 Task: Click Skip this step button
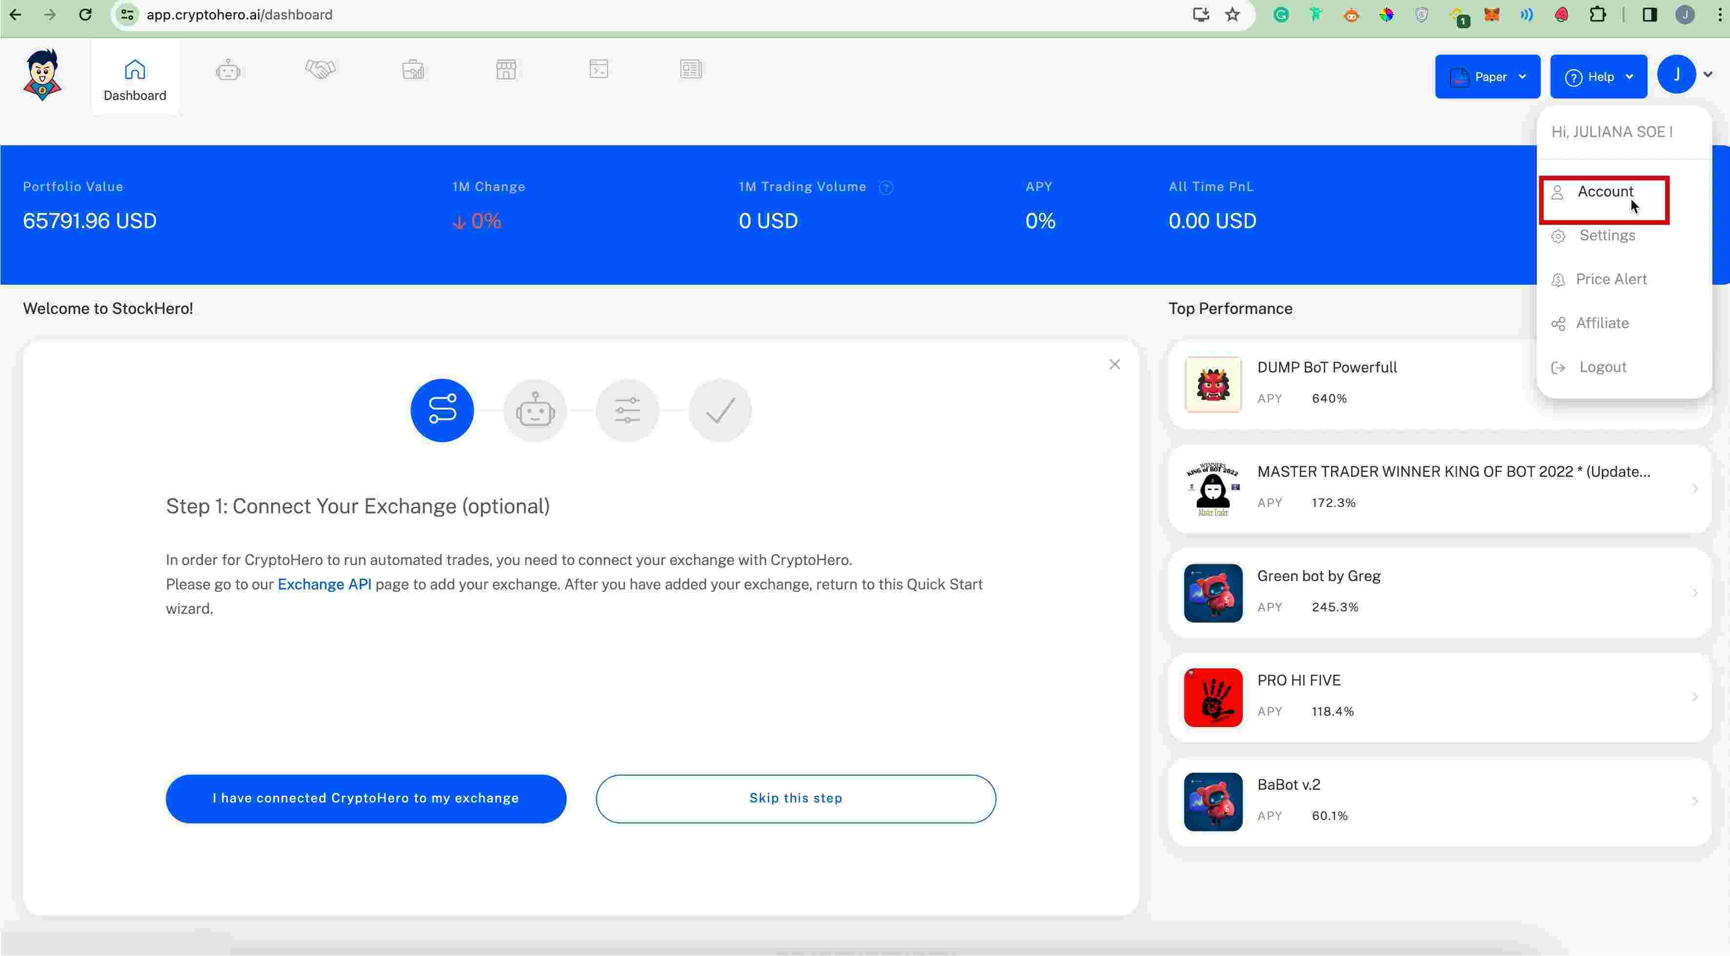click(x=795, y=799)
